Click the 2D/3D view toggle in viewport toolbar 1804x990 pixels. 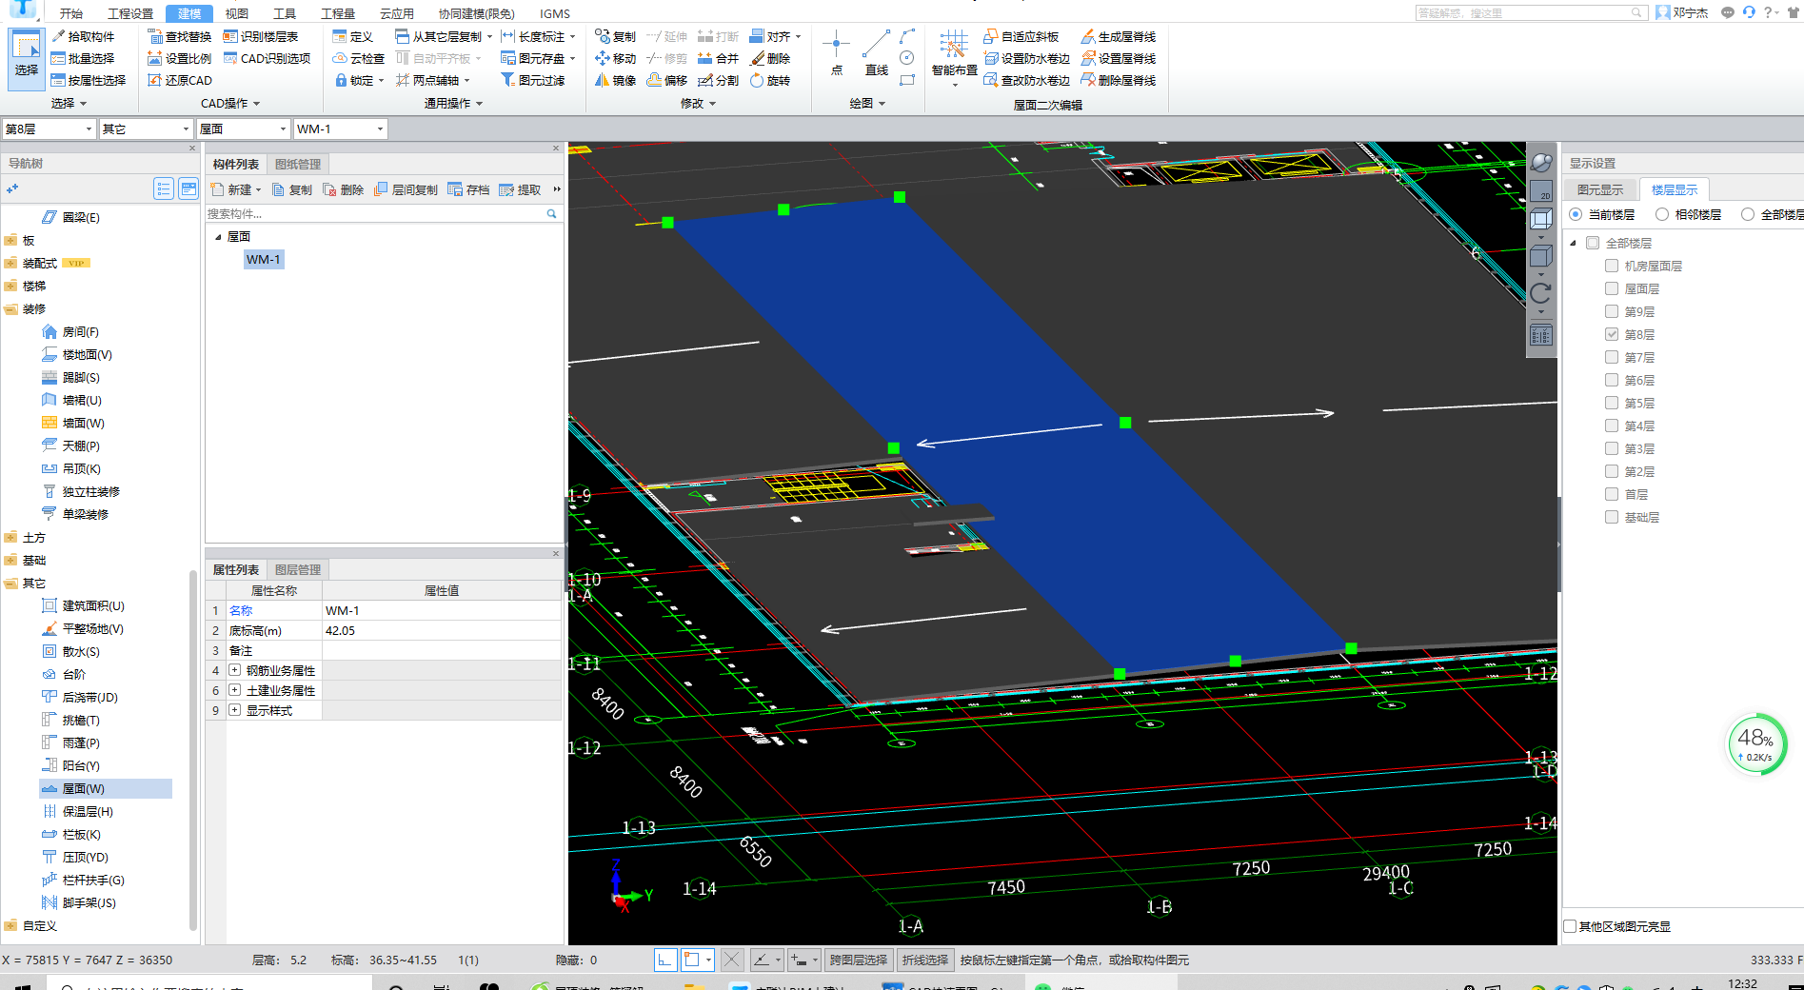click(x=1541, y=191)
